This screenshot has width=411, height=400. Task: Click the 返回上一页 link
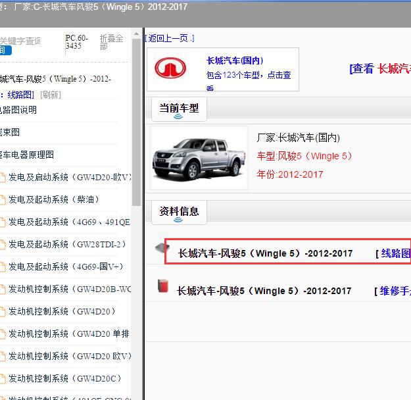point(170,38)
